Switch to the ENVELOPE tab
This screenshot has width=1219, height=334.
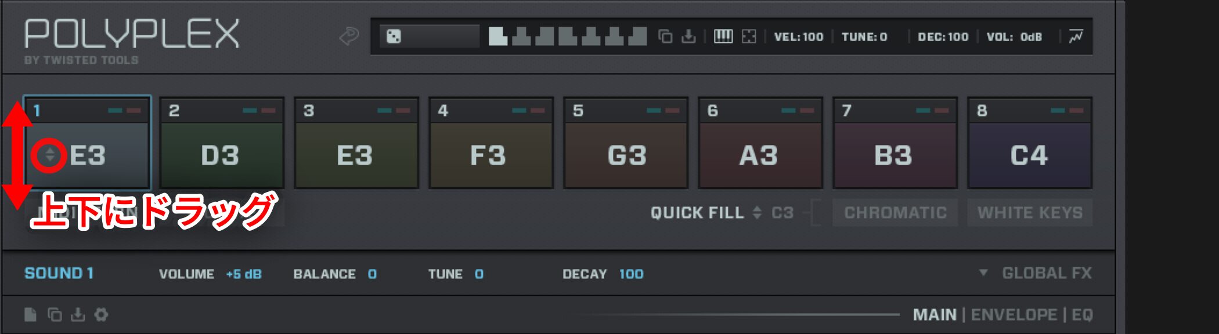1014,315
